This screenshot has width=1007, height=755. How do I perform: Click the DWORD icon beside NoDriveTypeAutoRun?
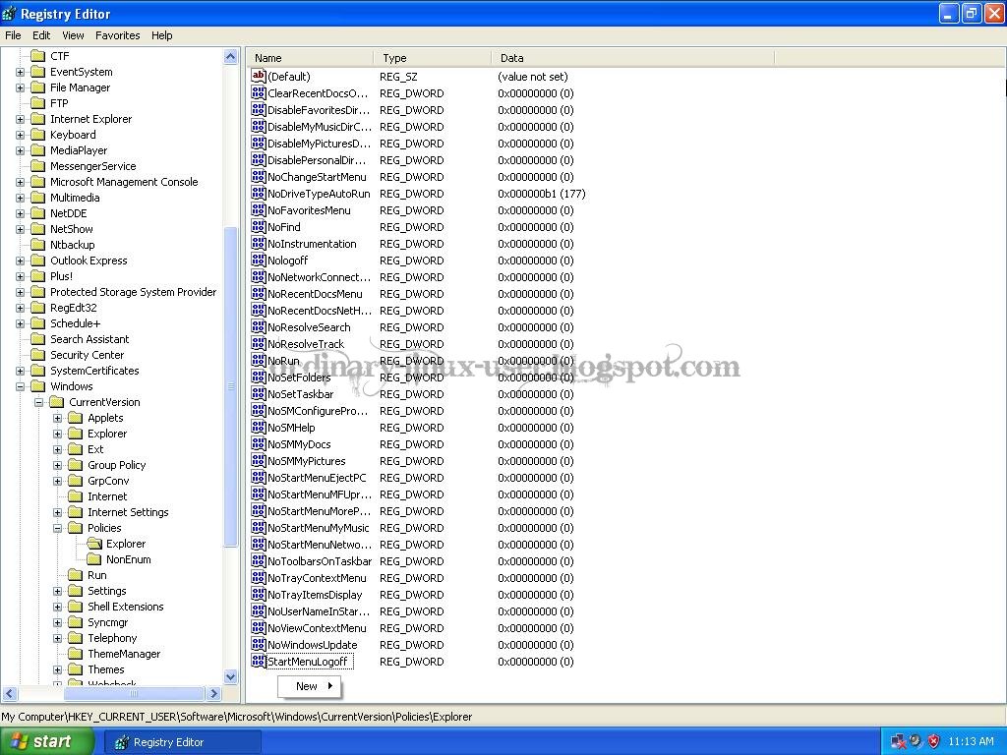point(259,194)
